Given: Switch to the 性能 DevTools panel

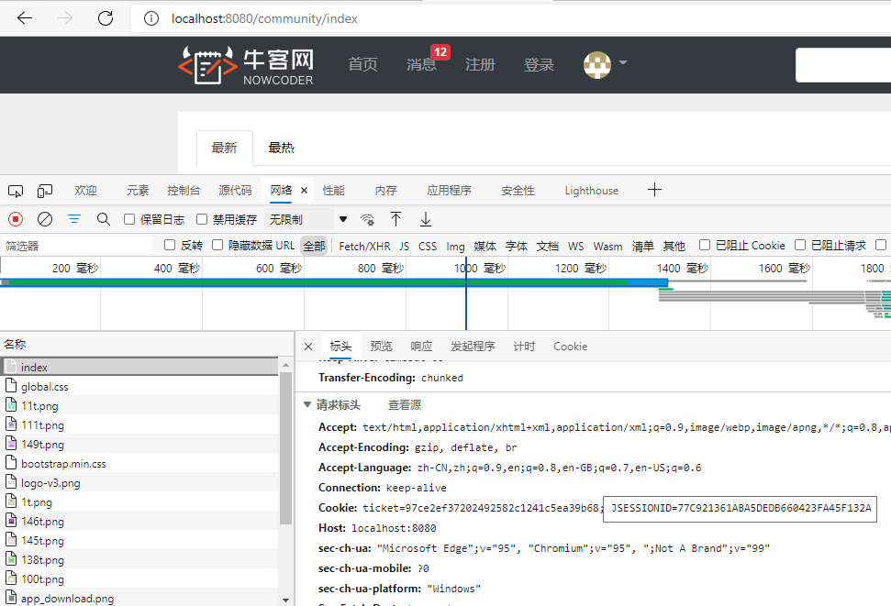Looking at the screenshot, I should 333,190.
